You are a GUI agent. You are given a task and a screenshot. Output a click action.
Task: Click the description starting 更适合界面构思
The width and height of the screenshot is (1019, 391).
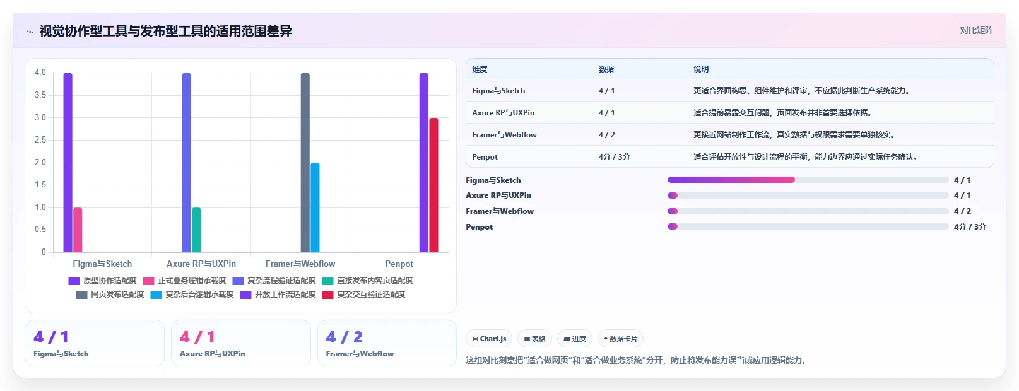pos(803,91)
